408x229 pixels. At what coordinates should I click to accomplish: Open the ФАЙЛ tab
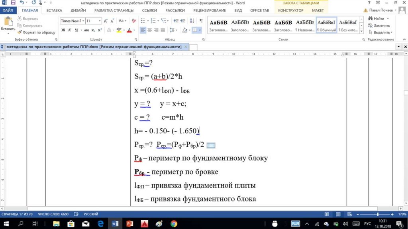point(8,10)
